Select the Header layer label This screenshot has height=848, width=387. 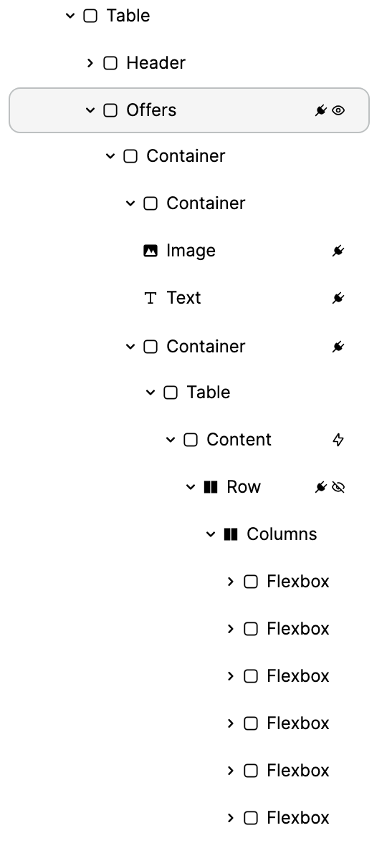(156, 63)
